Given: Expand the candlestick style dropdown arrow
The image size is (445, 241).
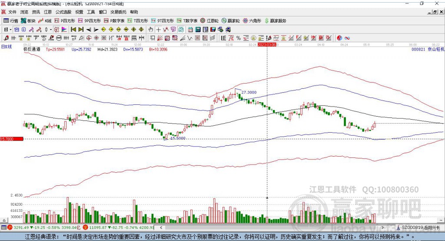Looking at the screenshot, I should tap(50, 30).
